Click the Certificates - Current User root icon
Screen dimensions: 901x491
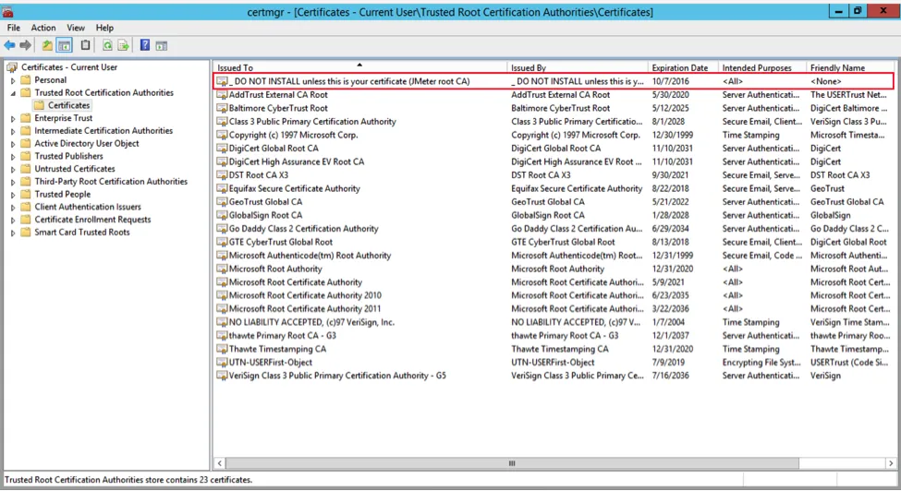tap(12, 67)
